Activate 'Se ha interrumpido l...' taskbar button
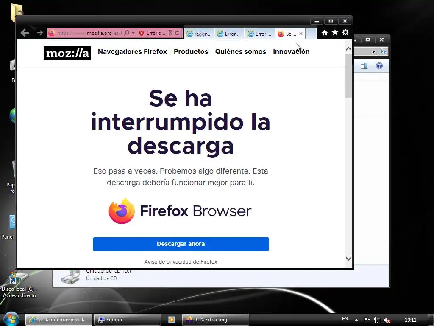The image size is (434, 326). [59, 320]
